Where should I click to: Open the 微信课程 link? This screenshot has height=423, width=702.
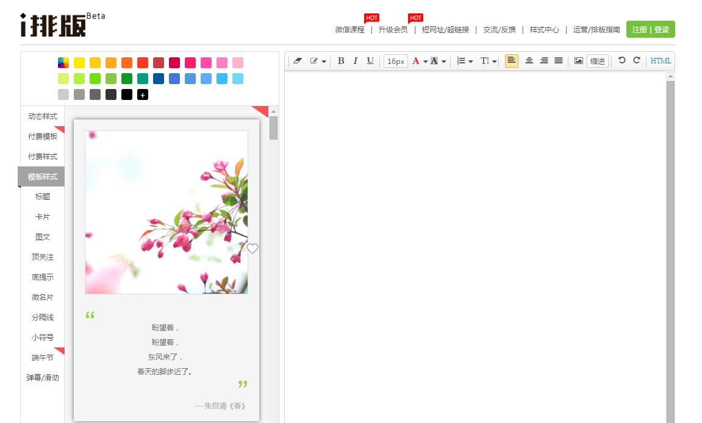[349, 29]
